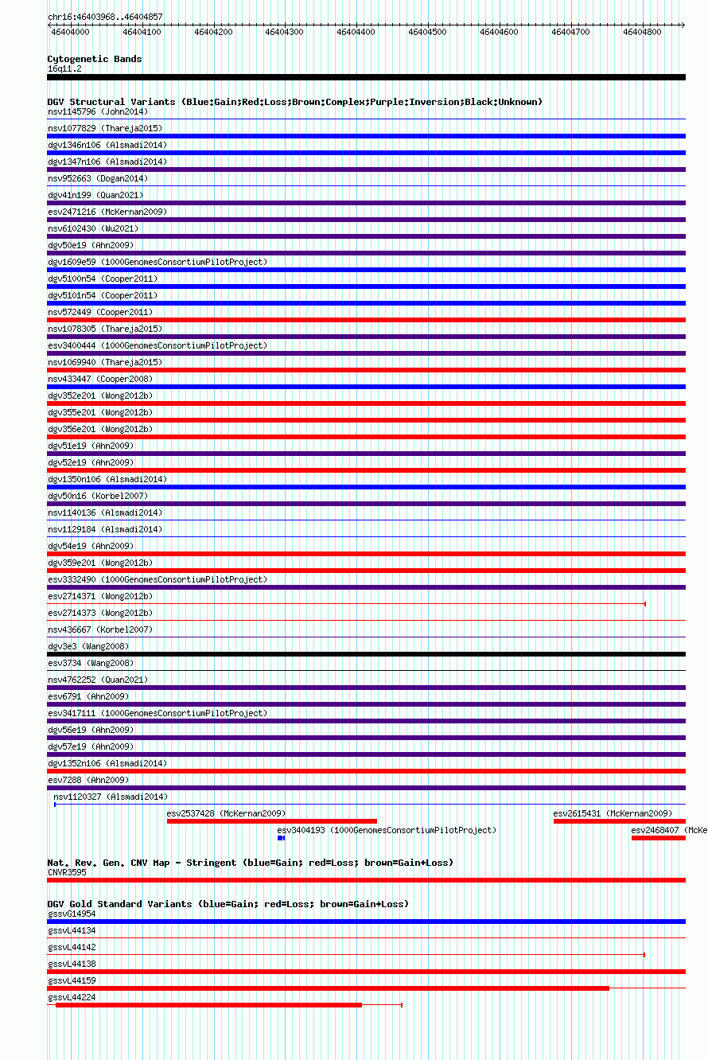Image resolution: width=708 pixels, height=1060 pixels.
Task: Select loss variant nsv572449 (Cooper2011)
Action: click(x=366, y=320)
